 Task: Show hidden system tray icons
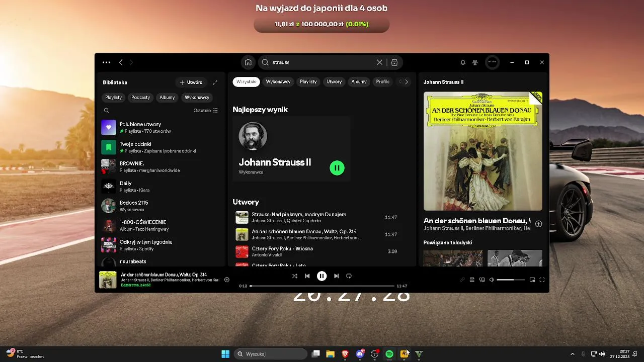572,354
